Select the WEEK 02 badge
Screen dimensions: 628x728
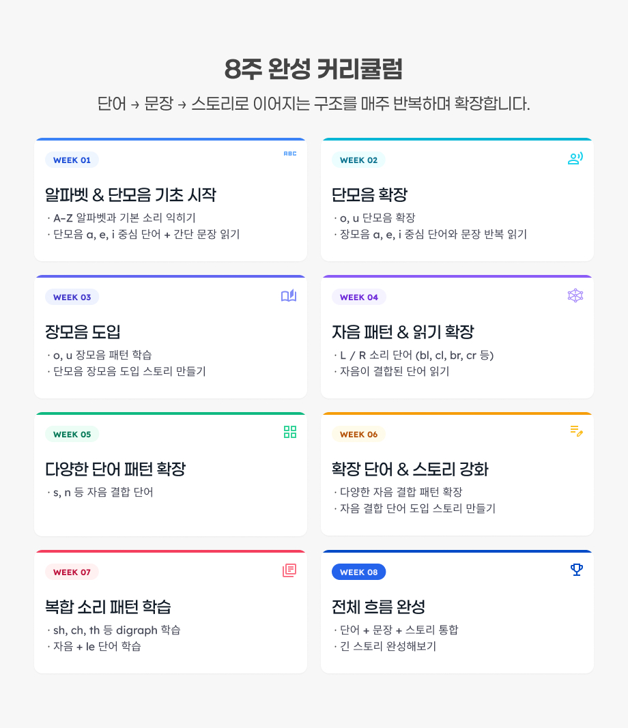(x=358, y=160)
